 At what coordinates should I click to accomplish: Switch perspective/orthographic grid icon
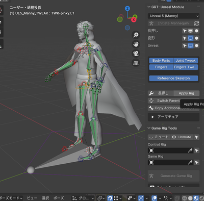pyautogui.click(x=136, y=63)
